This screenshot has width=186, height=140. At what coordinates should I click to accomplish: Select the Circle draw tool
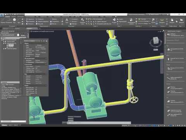14,21
